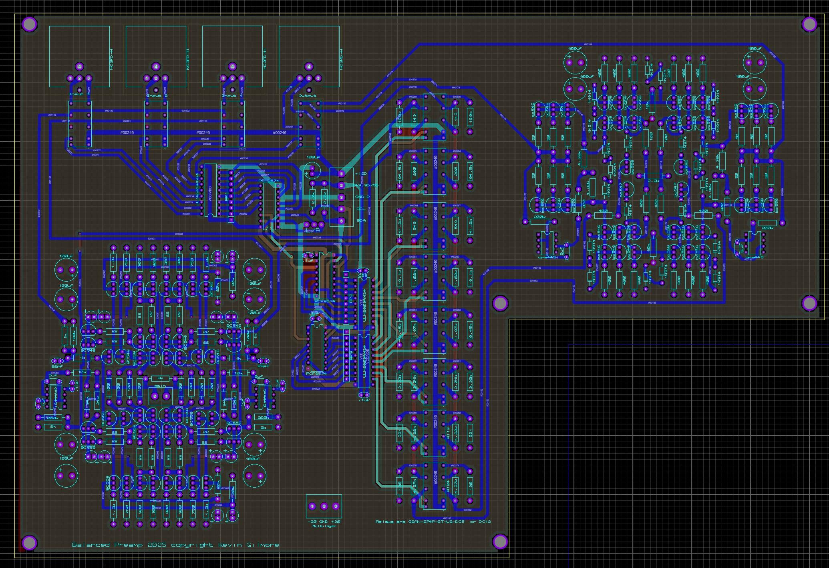Click the 'Multilayer' text below power connector
829x568 pixels.
tap(324, 526)
